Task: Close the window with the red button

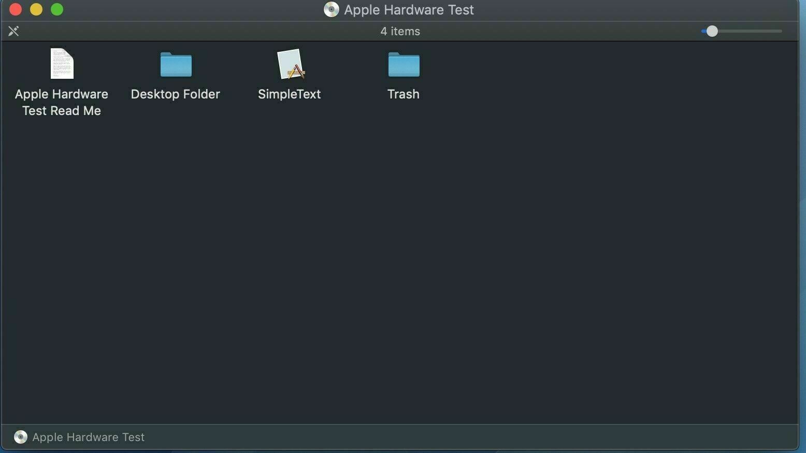Action: (x=16, y=9)
